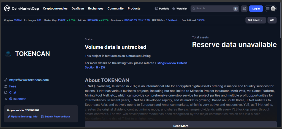Screen dimensions: 282x129
Task: Click the X icon next to @Tokencan
Action: (6, 99)
